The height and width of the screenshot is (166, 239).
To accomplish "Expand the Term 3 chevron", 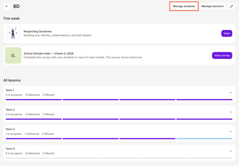I will click(231, 132).
